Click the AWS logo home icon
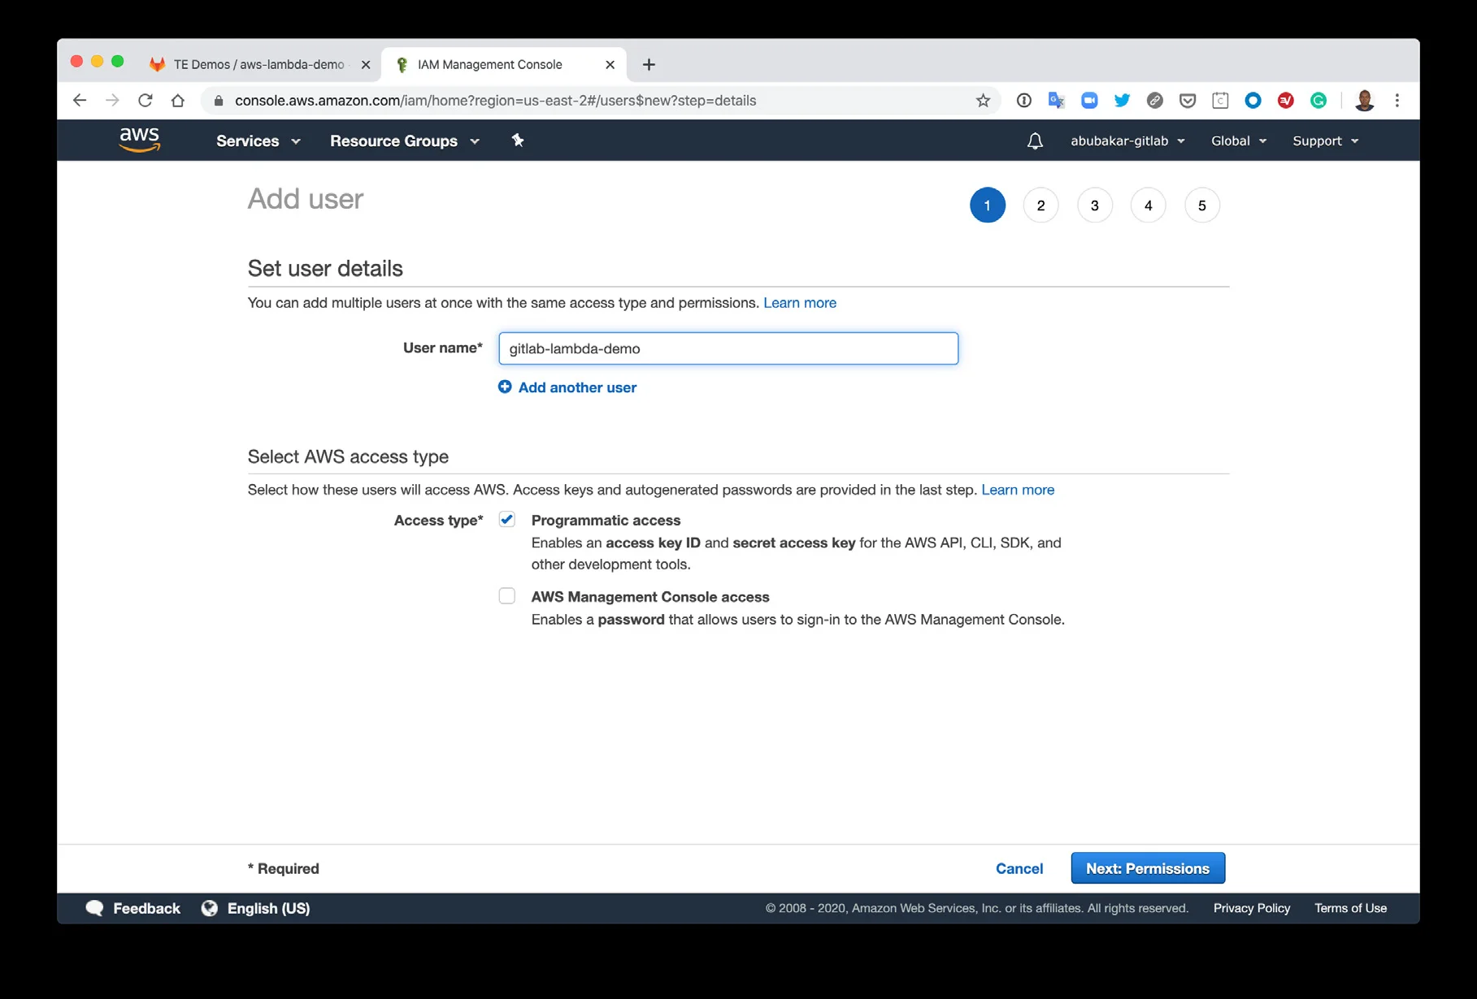Viewport: 1477px width, 999px height. tap(139, 140)
